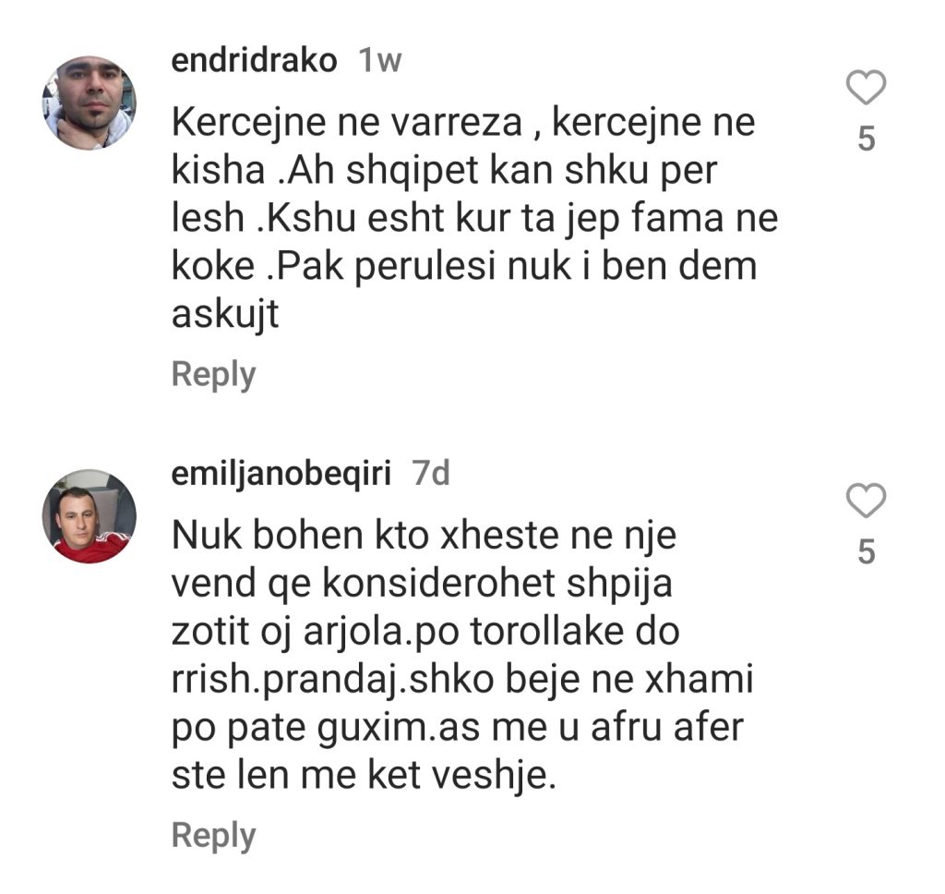Reply to emiljanobeqiri's comment

coord(213,835)
